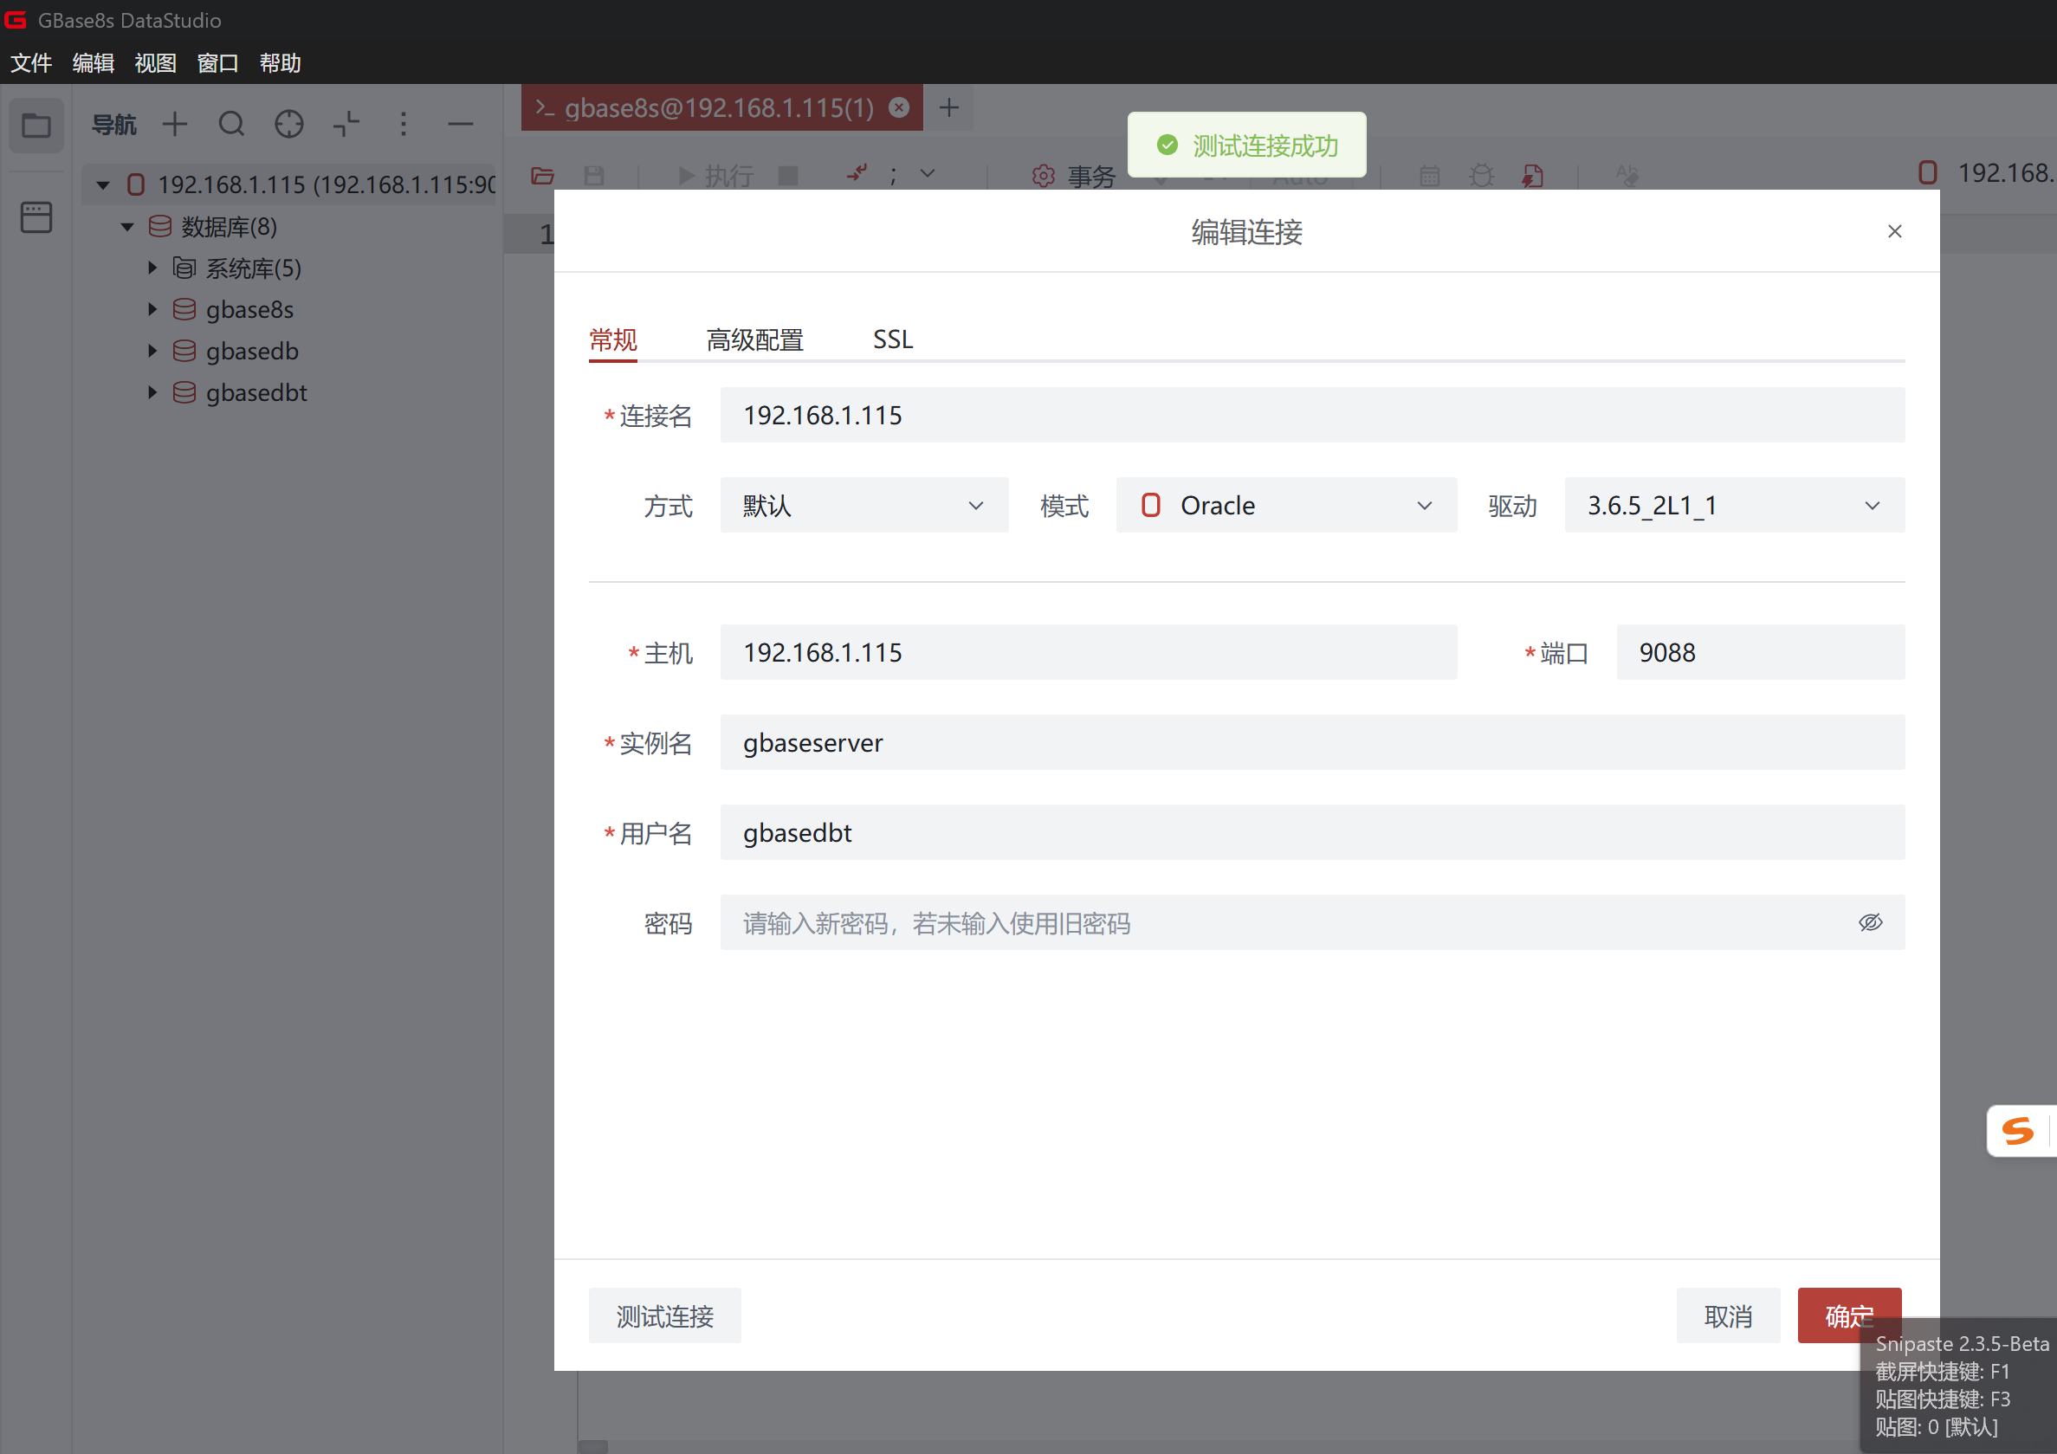Screen dimensions: 2057x1454
Task: Add a new SQL editor tab
Action: pyautogui.click(x=948, y=107)
